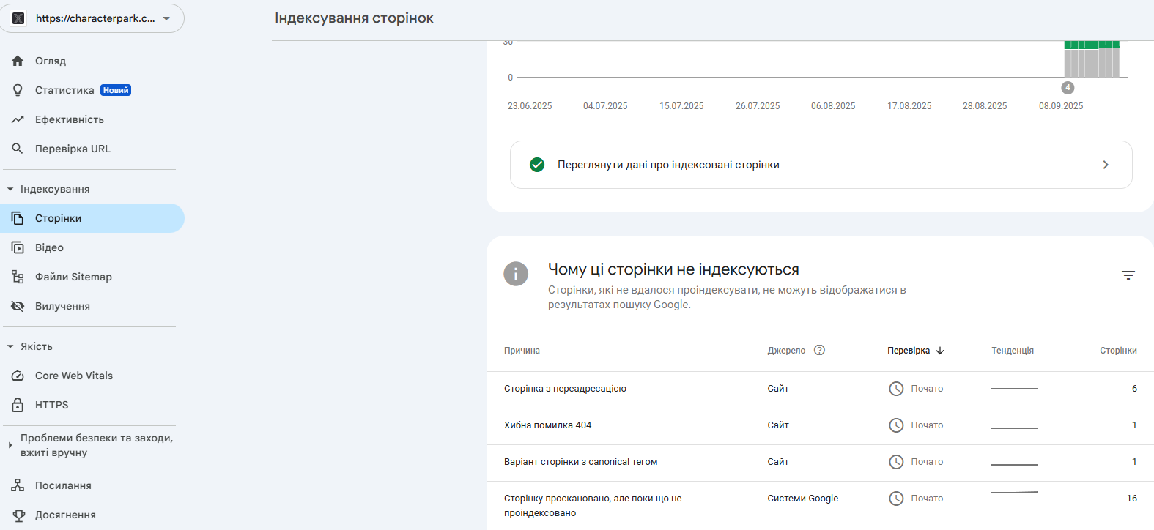This screenshot has width=1154, height=530.
Task: Click the site favicon in the property selector
Action: click(x=19, y=18)
